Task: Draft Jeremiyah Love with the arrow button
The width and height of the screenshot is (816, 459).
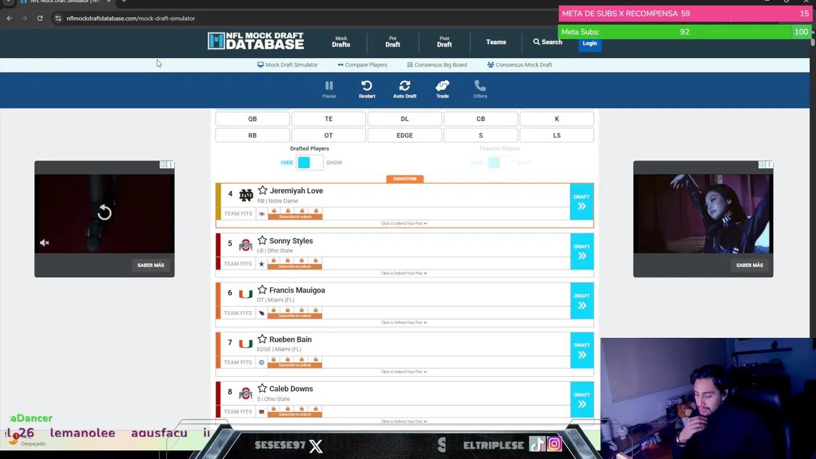Action: click(x=581, y=201)
